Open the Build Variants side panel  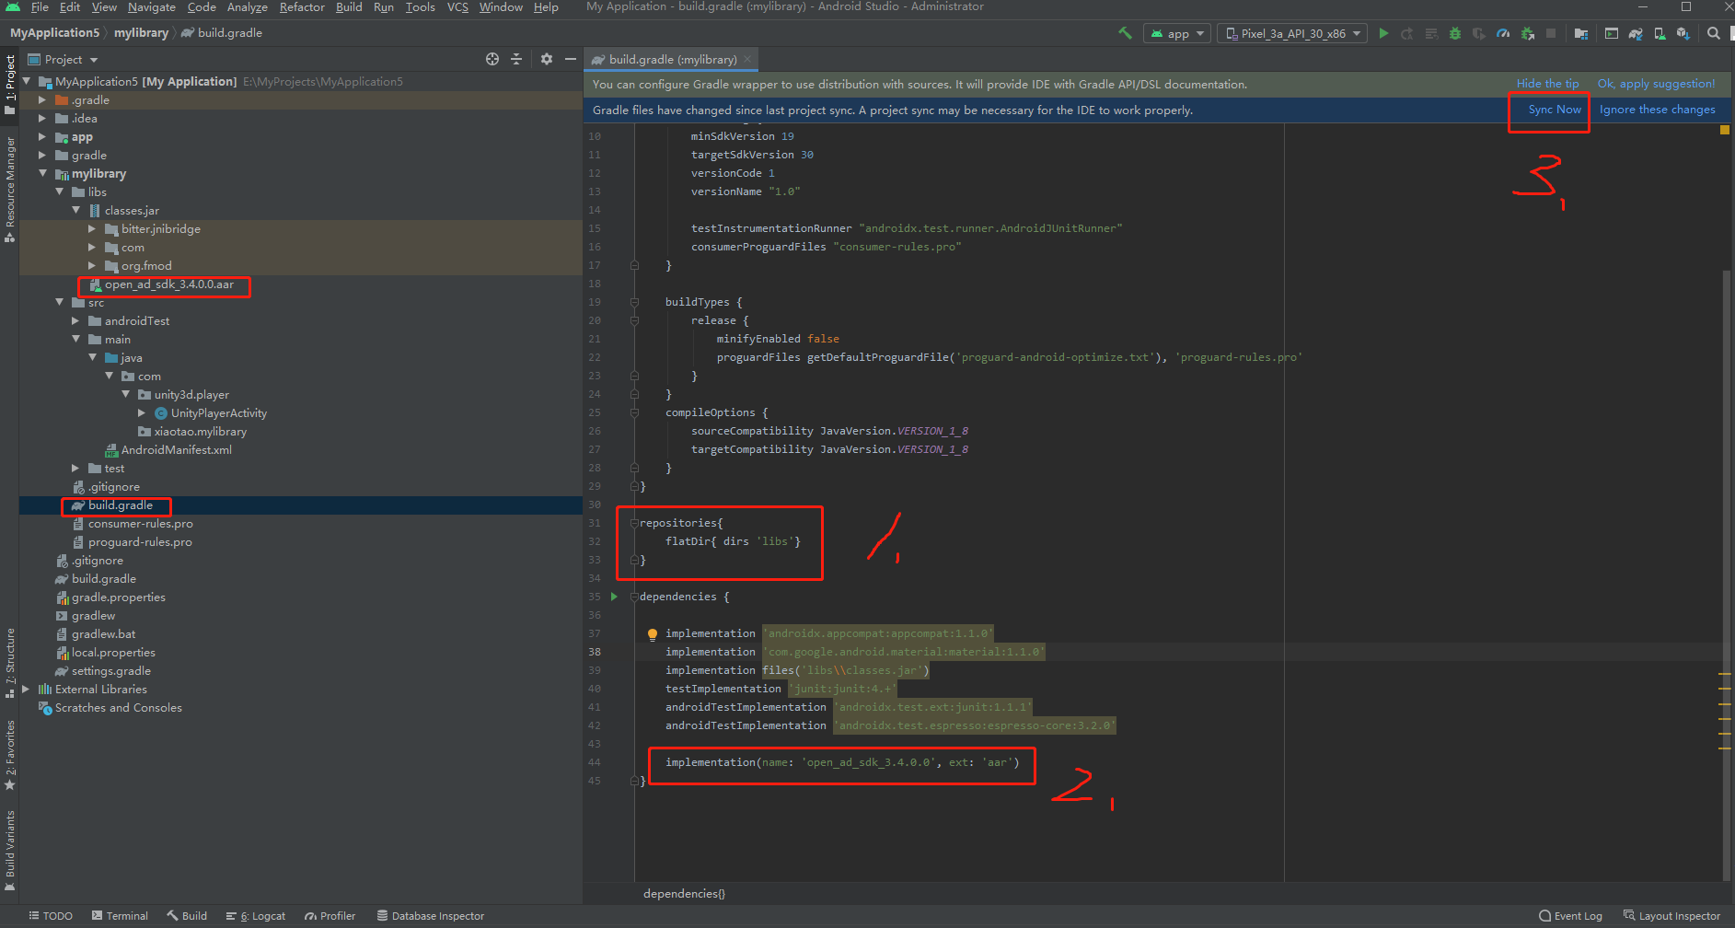9,851
